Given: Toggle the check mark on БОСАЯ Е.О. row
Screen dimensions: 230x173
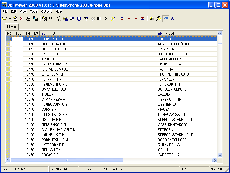Looking at the screenshot, I should pyautogui.click(x=8, y=155).
